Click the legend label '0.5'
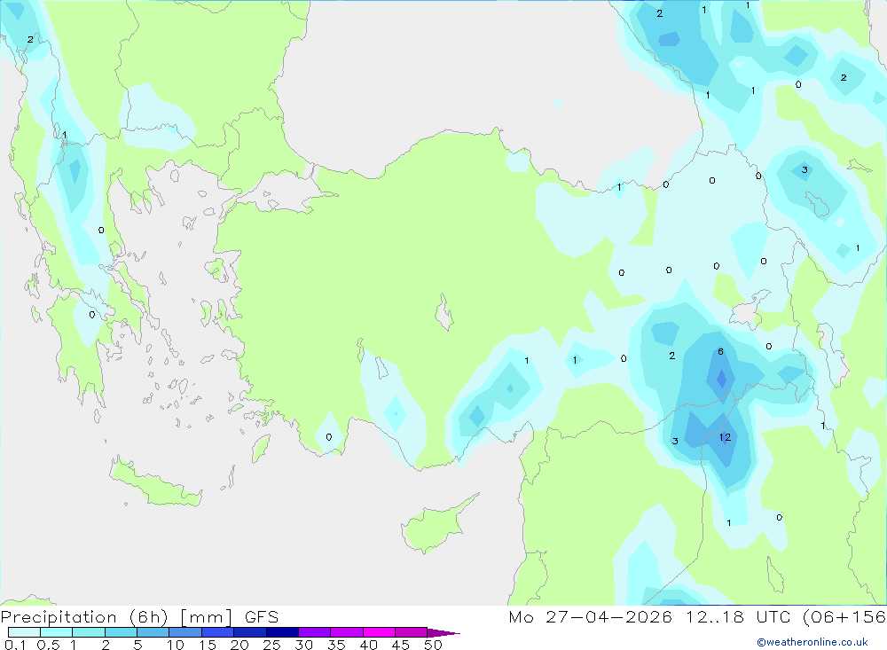Viewport: 887px width, 650px height. tap(48, 645)
